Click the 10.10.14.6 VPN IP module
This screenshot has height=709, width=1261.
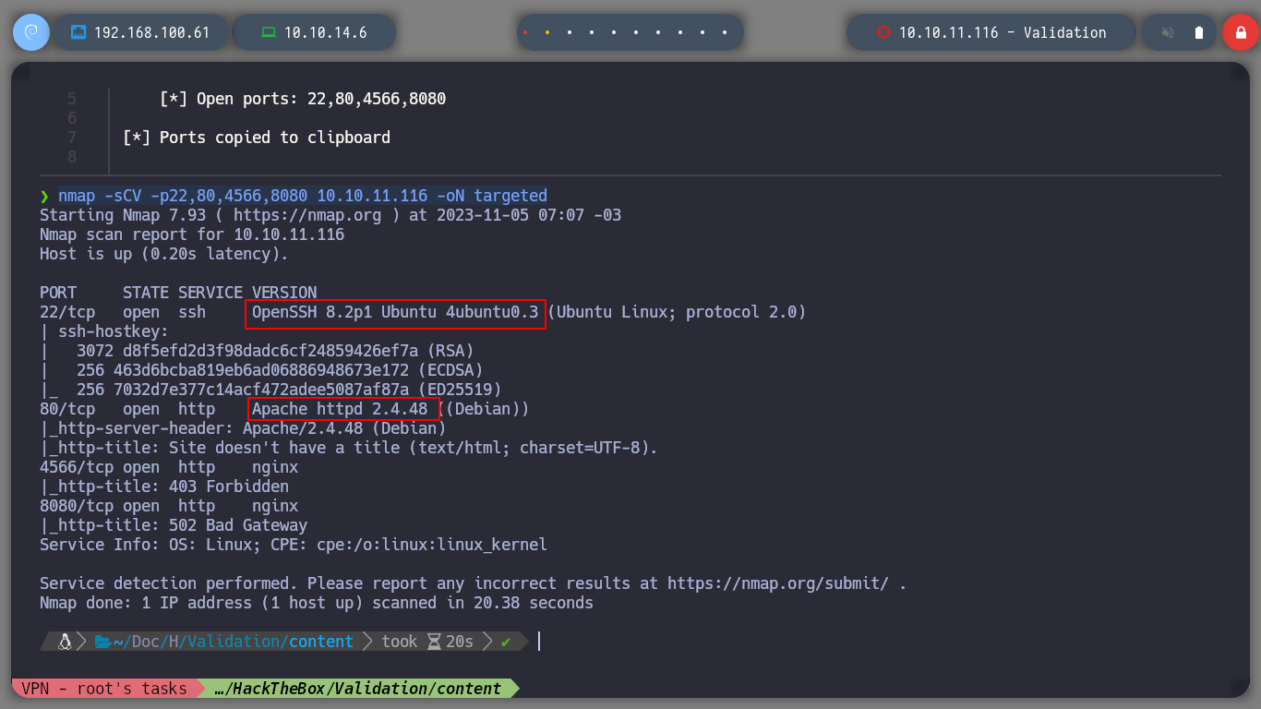[314, 32]
